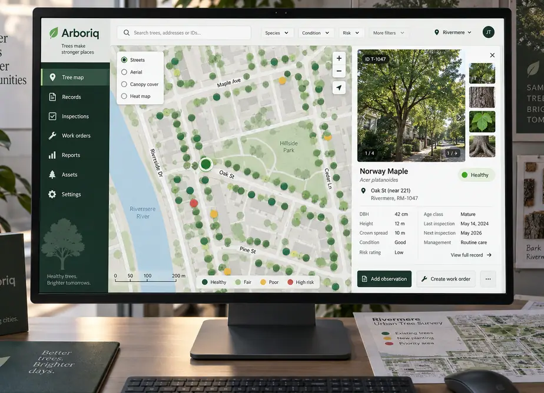Open the JT user avatar

(x=488, y=32)
